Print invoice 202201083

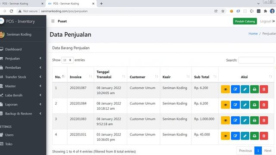[x=254, y=121]
